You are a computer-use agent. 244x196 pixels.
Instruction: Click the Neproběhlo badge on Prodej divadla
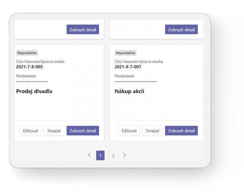[x=27, y=53]
